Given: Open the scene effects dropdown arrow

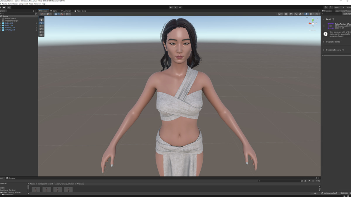Looking at the screenshot, I should [x=303, y=14].
